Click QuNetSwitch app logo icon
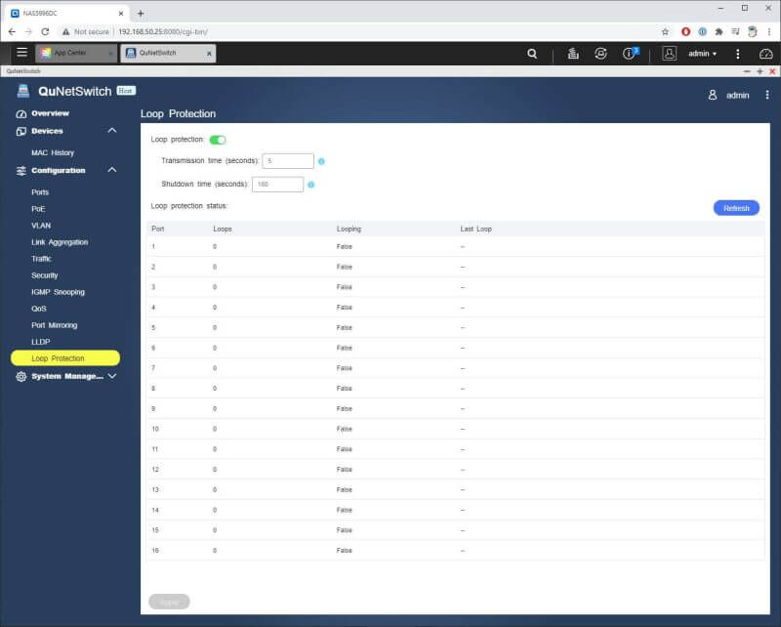Image resolution: width=781 pixels, height=627 pixels. pos(22,91)
